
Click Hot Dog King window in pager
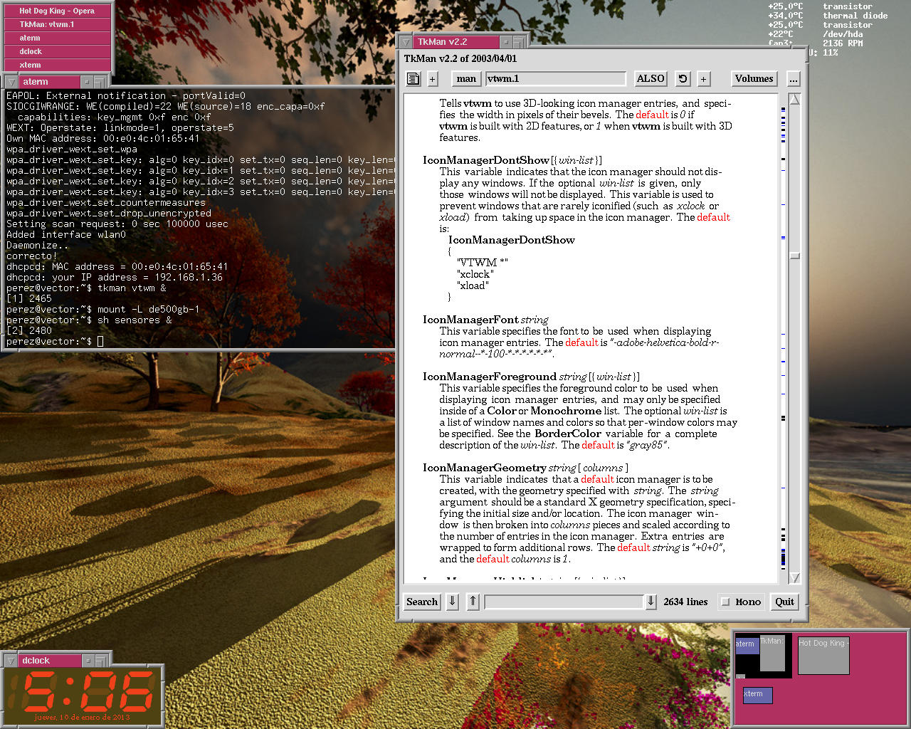point(823,655)
